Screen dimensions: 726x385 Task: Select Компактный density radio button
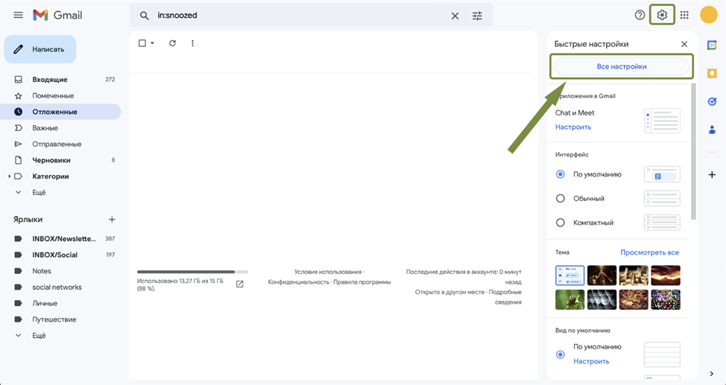coord(560,223)
